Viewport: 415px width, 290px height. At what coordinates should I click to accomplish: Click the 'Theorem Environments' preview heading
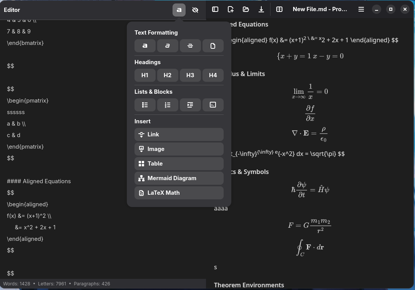click(x=249, y=285)
